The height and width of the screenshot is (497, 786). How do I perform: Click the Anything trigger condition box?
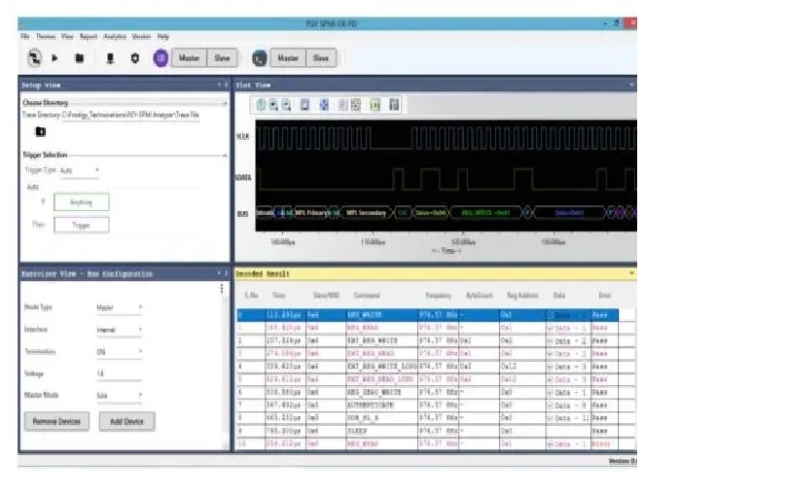(x=81, y=202)
